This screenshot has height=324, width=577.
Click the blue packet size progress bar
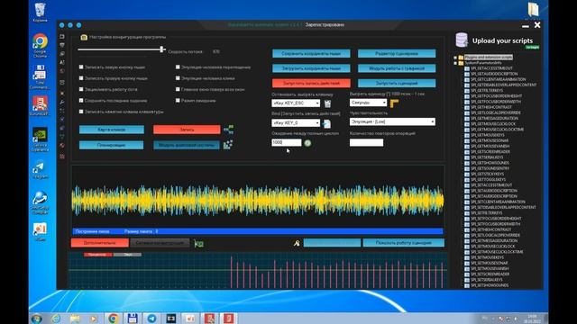pos(258,231)
